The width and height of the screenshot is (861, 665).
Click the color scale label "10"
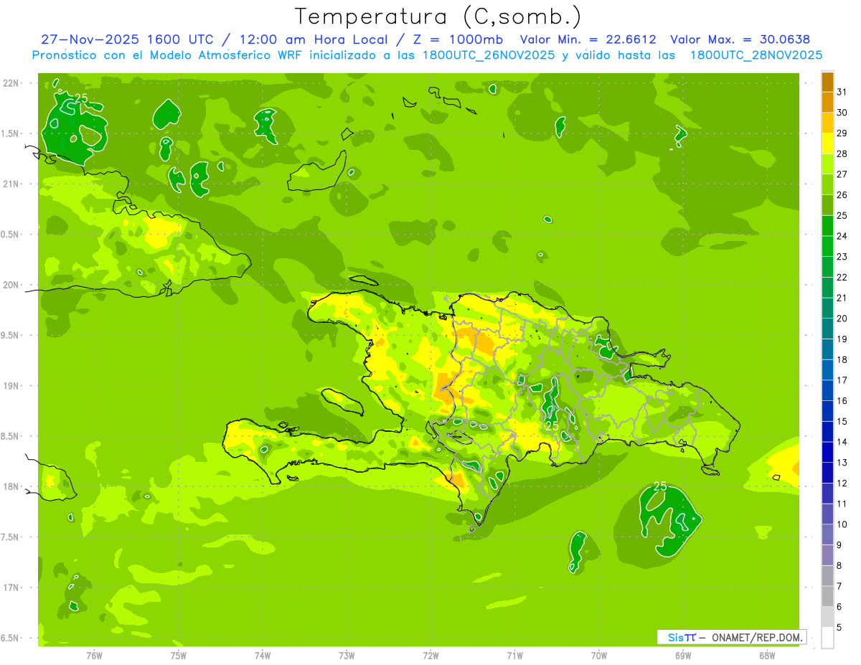(x=842, y=524)
